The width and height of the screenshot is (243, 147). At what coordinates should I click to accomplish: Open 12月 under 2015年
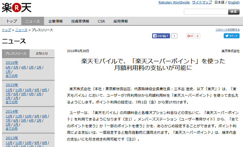9,90
